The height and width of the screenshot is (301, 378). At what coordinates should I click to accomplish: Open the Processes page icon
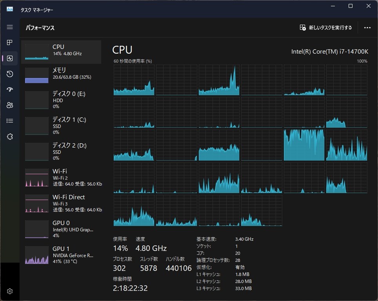pyautogui.click(x=10, y=43)
